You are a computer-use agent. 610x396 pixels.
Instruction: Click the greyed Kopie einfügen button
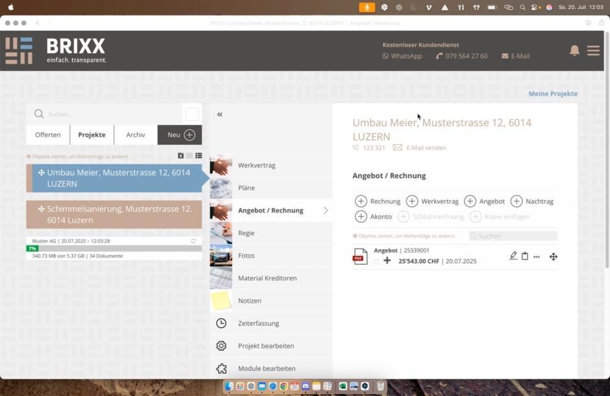(x=499, y=217)
